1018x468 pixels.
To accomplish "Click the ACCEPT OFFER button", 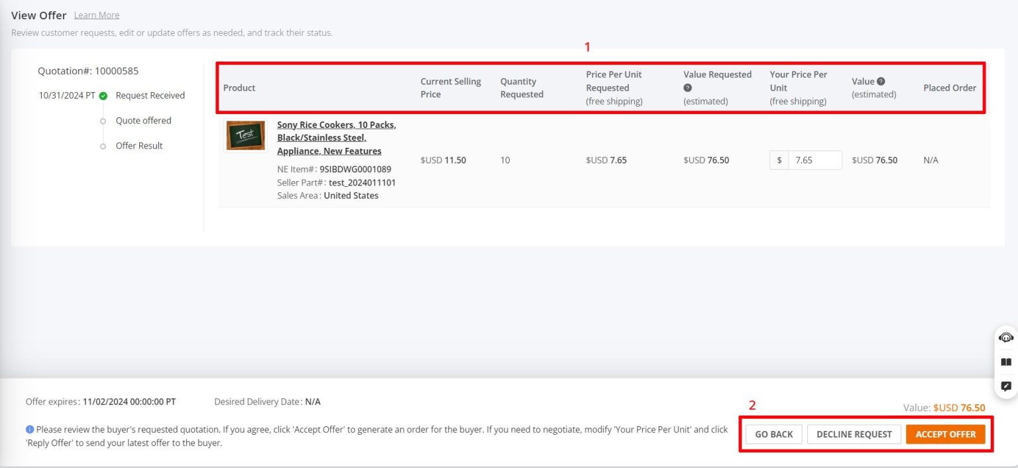I will [x=946, y=434].
